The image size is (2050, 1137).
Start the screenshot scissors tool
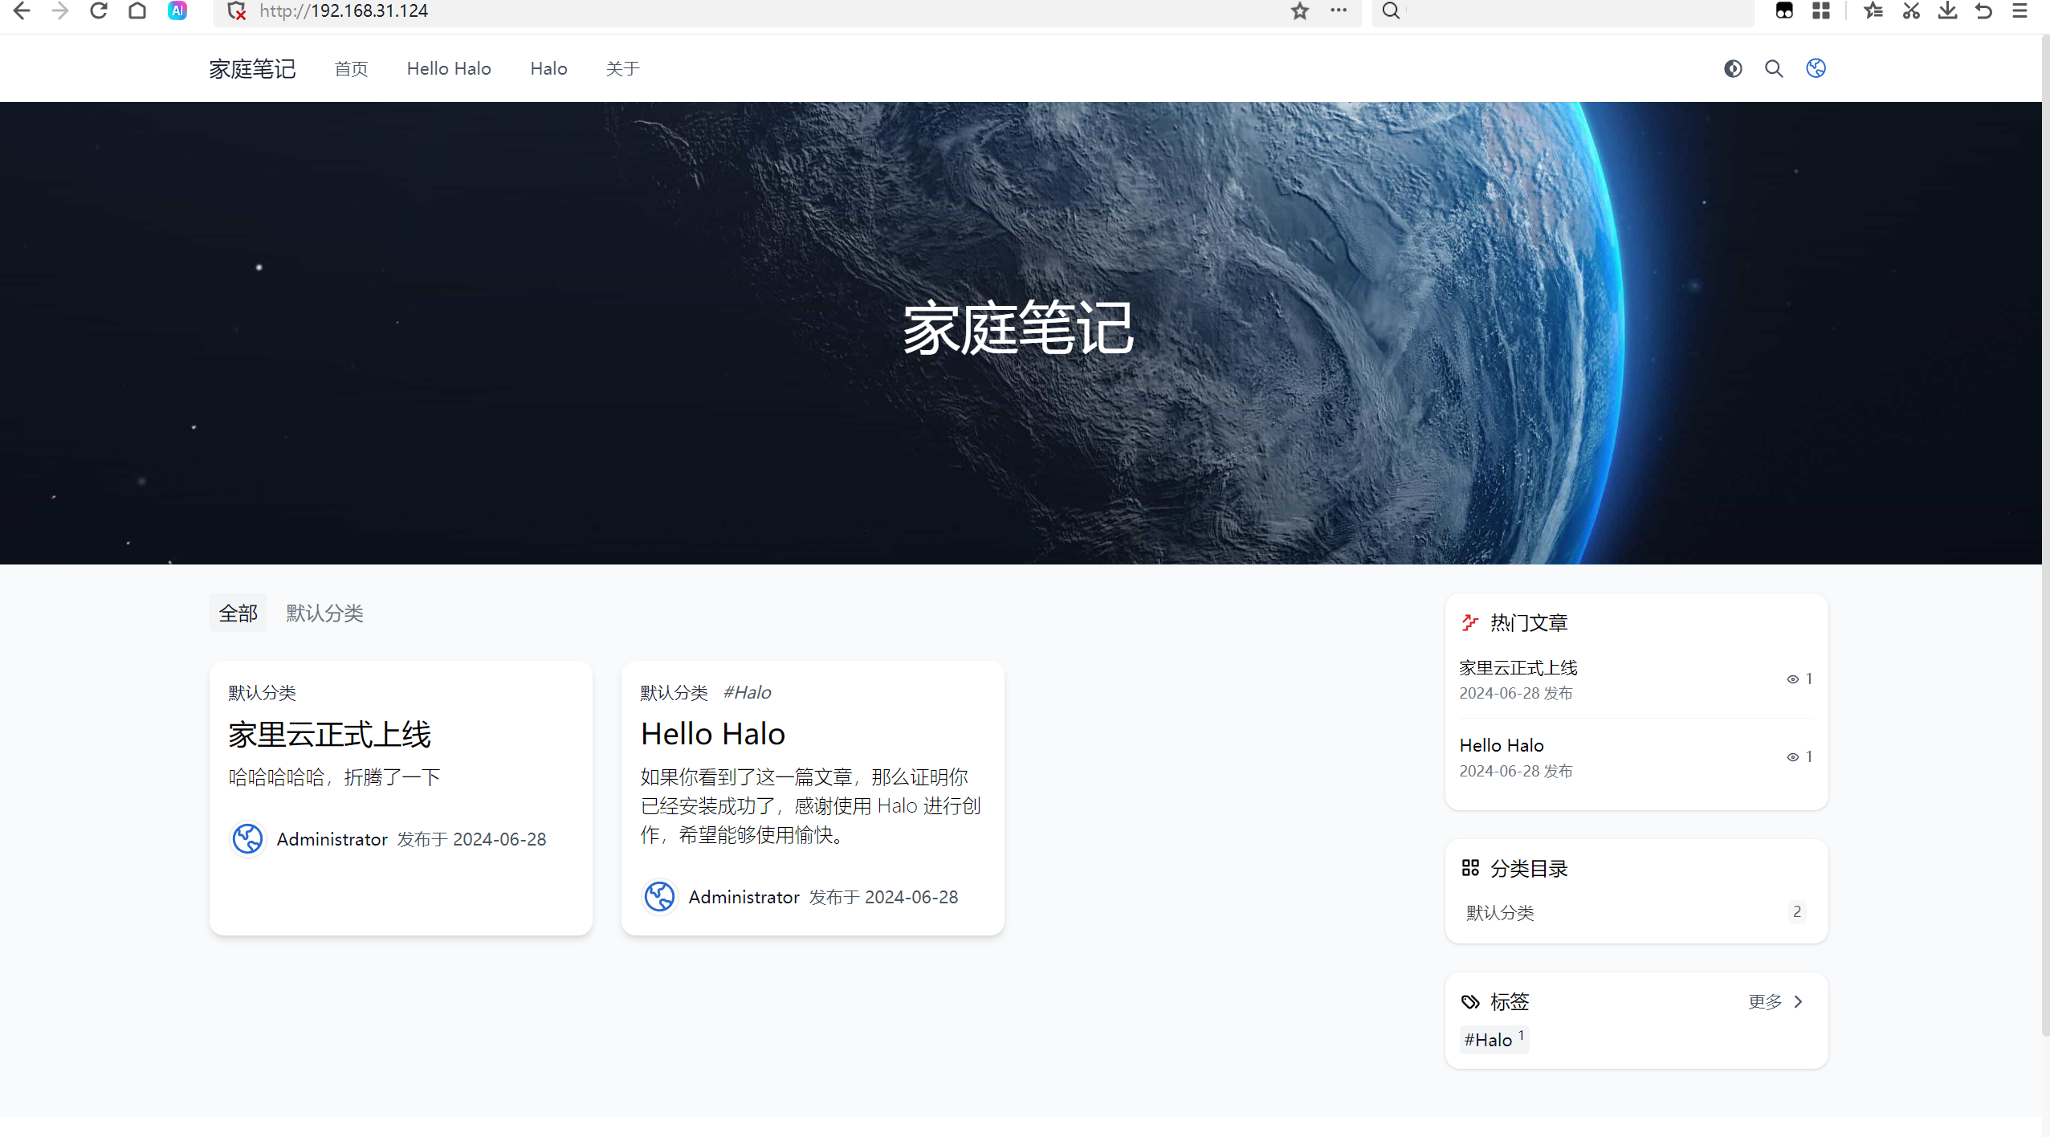[1911, 10]
